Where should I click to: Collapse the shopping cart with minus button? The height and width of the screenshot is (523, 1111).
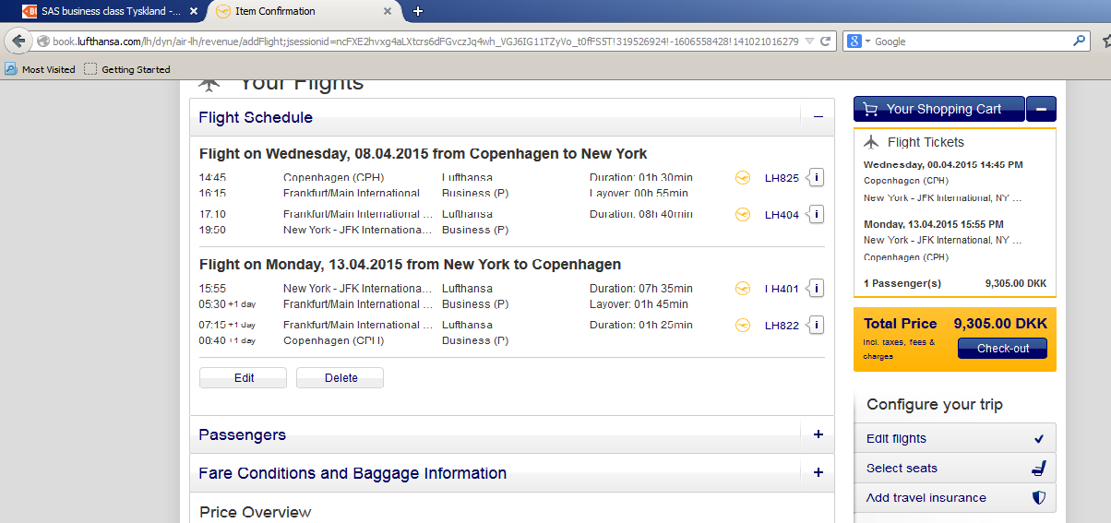[x=1041, y=109]
